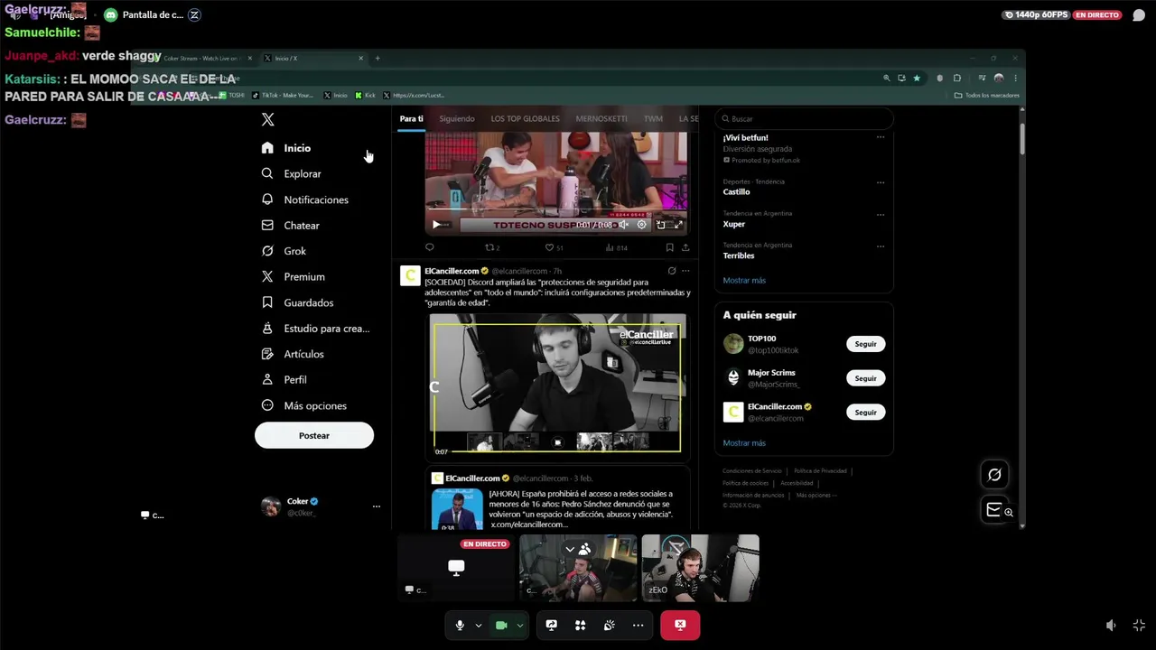Image resolution: width=1156 pixels, height=650 pixels.
Task: Open Perfil in X sidebar
Action: 284,380
